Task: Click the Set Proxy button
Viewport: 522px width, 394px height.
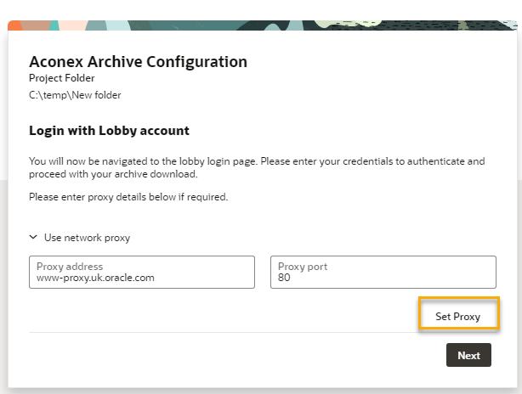Action: click(x=459, y=313)
